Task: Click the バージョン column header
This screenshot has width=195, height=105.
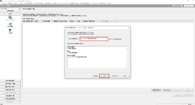Action: tap(109, 21)
